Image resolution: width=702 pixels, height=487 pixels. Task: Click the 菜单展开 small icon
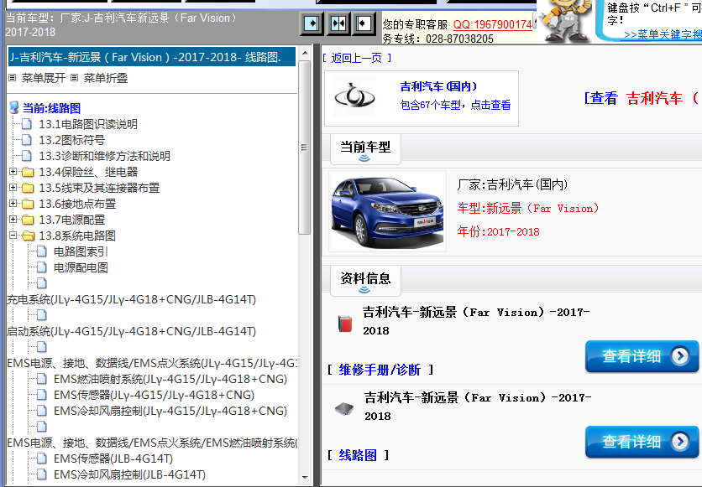tap(13, 78)
